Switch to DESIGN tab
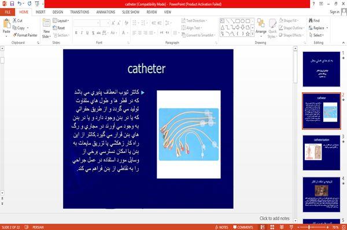The image size is (347, 230). (57, 12)
